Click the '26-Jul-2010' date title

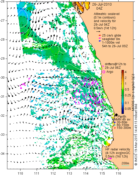[x=102, y=4]
